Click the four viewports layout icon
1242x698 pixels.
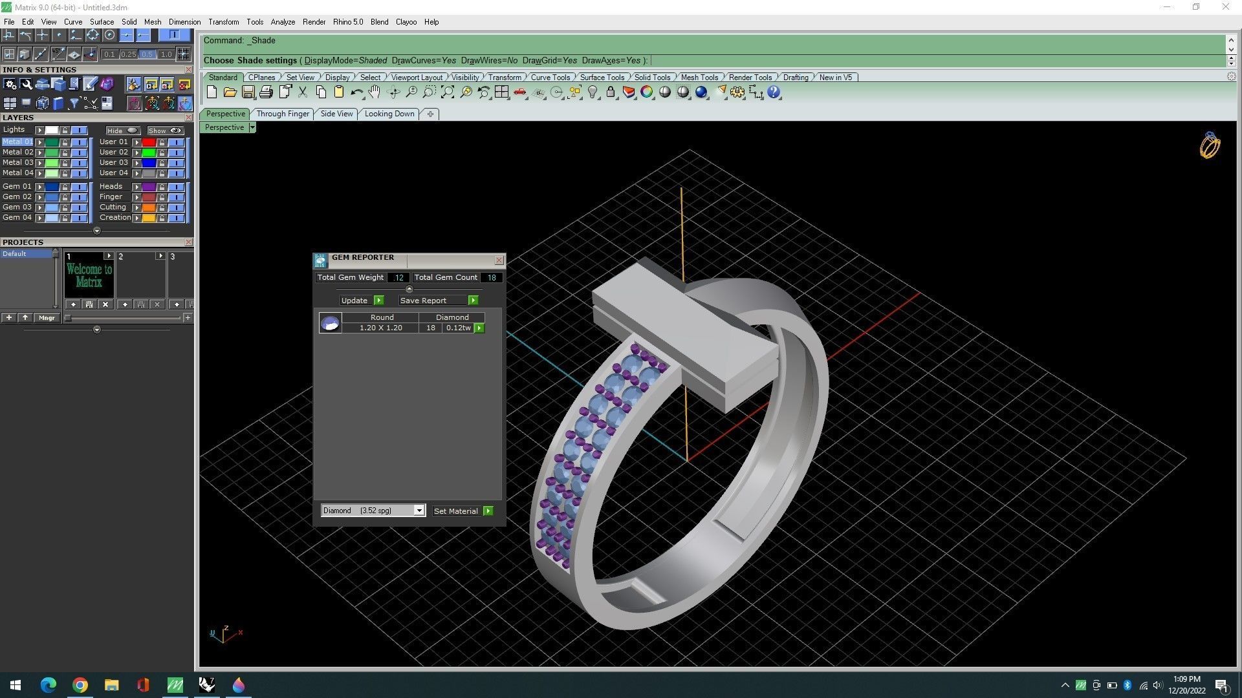pyautogui.click(x=501, y=92)
